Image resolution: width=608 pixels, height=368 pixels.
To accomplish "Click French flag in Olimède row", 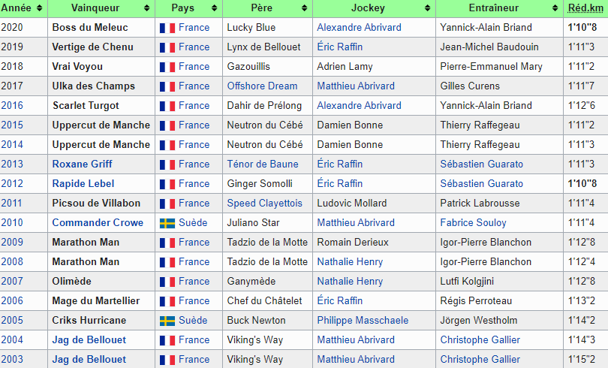I will tap(167, 282).
